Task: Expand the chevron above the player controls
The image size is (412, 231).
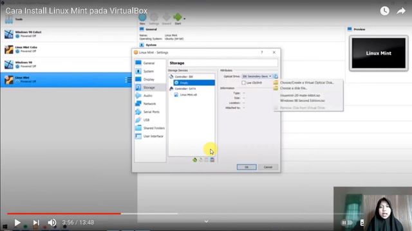Action: pyautogui.click(x=207, y=221)
